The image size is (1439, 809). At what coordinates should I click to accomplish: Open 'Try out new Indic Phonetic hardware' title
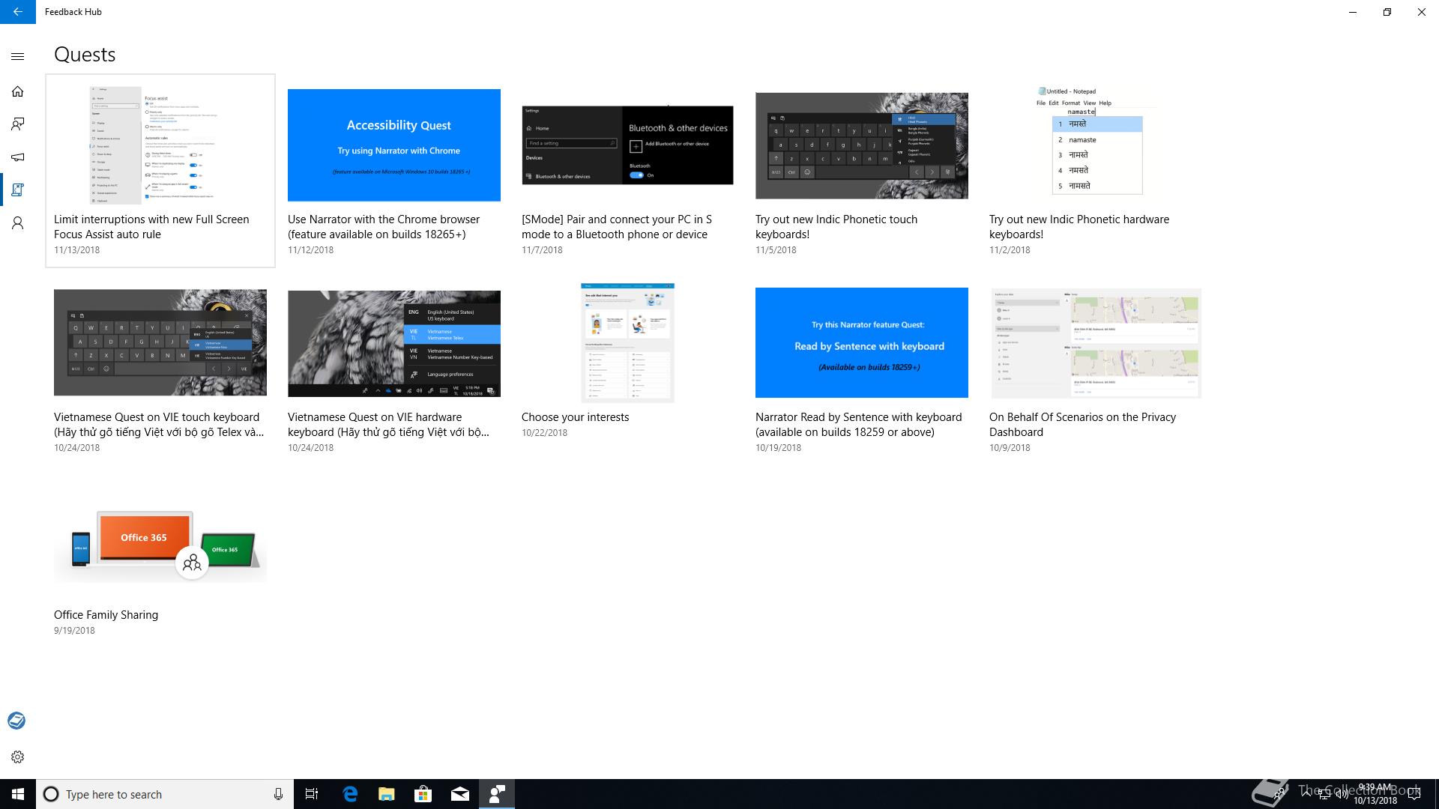point(1079,227)
